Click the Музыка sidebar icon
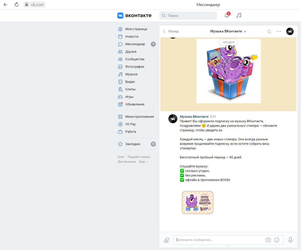The height and width of the screenshot is (250, 301). pyautogui.click(x=120, y=74)
